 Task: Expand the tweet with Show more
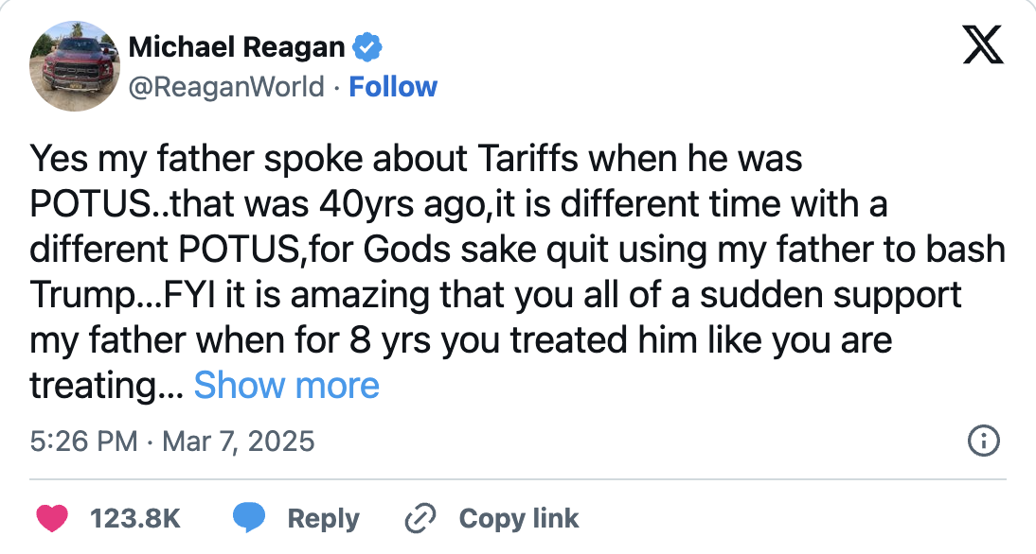pyautogui.click(x=286, y=385)
